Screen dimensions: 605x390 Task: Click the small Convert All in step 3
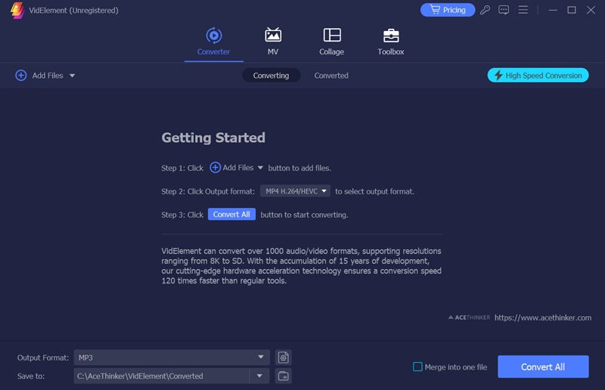[231, 215]
